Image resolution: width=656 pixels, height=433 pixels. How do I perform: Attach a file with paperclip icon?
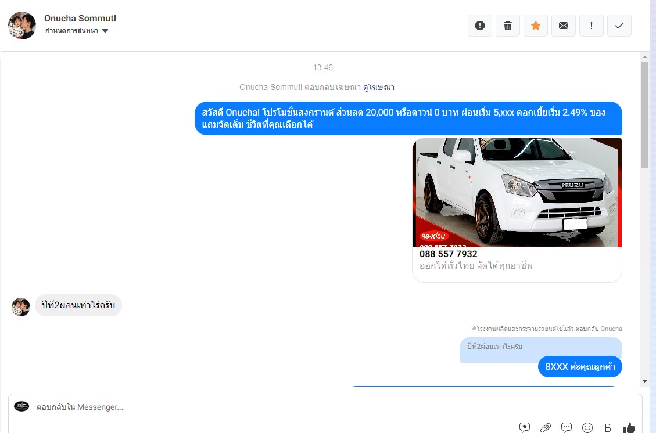click(545, 427)
